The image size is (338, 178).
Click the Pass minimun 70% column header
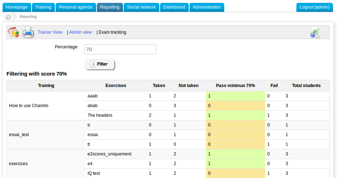coord(235,86)
